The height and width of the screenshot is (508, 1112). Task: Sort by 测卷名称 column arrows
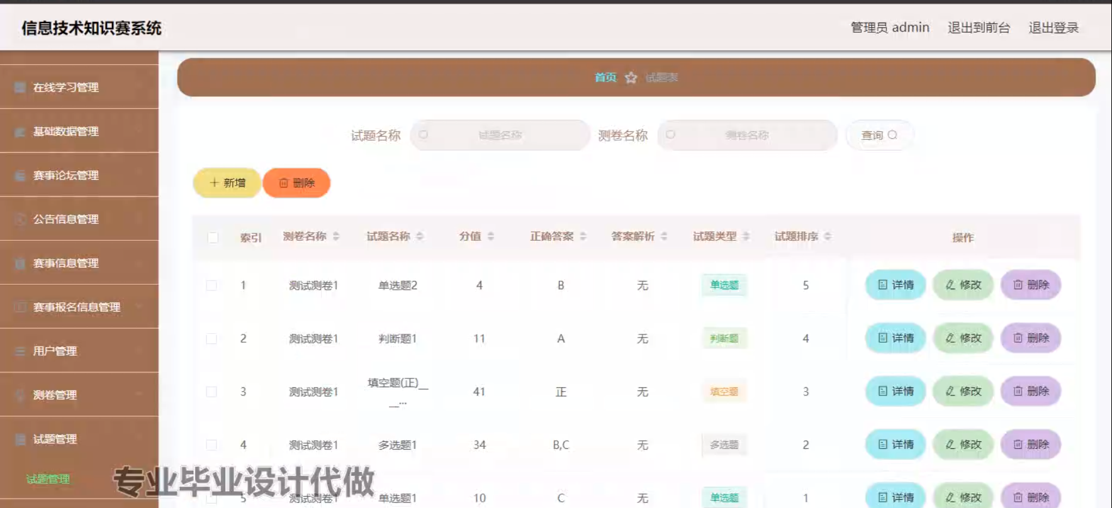336,236
